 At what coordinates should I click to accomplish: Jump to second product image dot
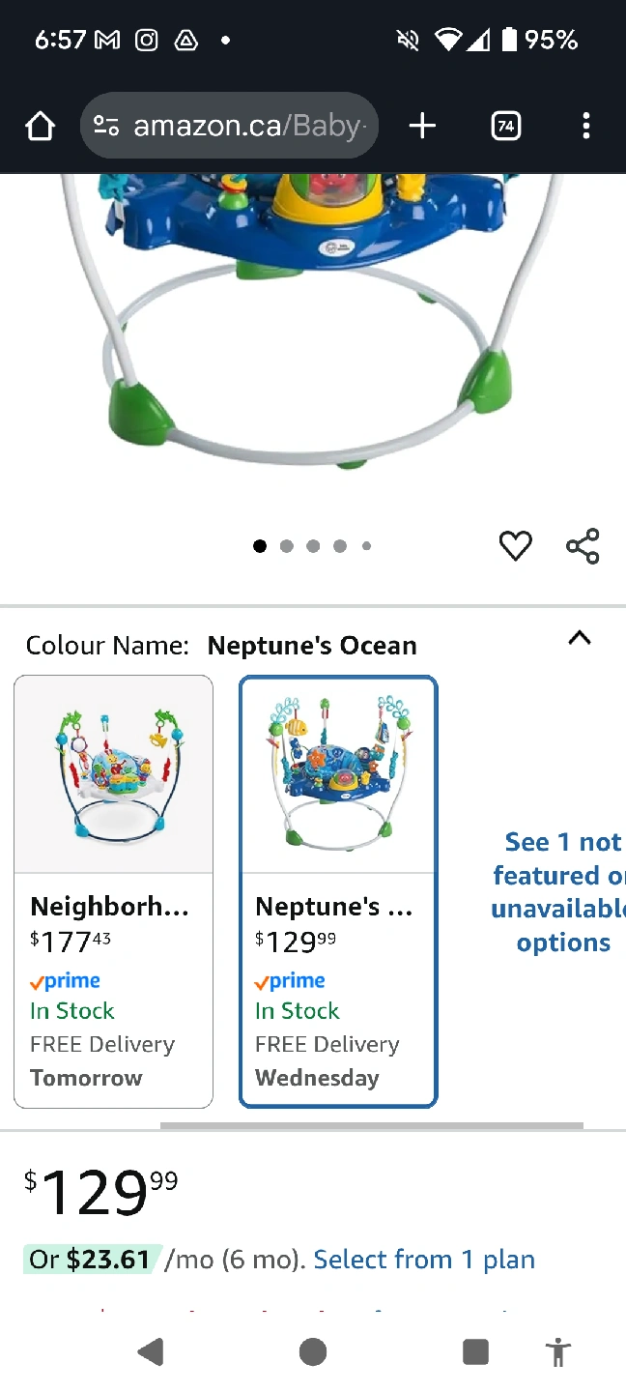[x=286, y=546]
